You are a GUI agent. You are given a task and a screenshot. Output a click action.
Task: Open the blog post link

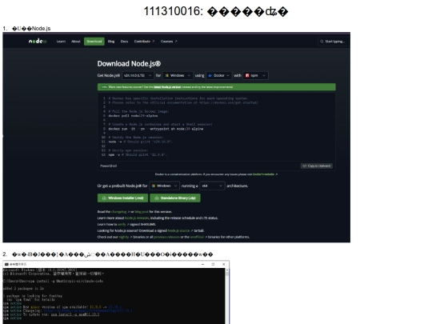142,211
